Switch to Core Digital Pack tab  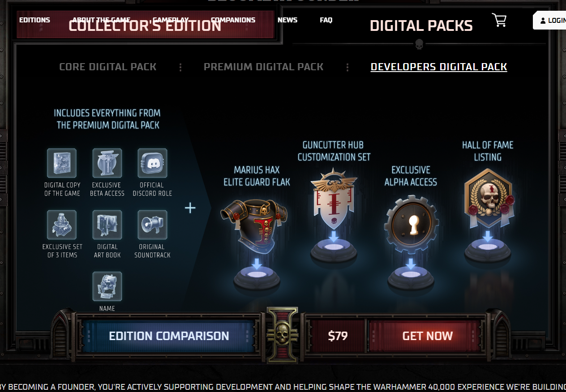click(x=108, y=67)
